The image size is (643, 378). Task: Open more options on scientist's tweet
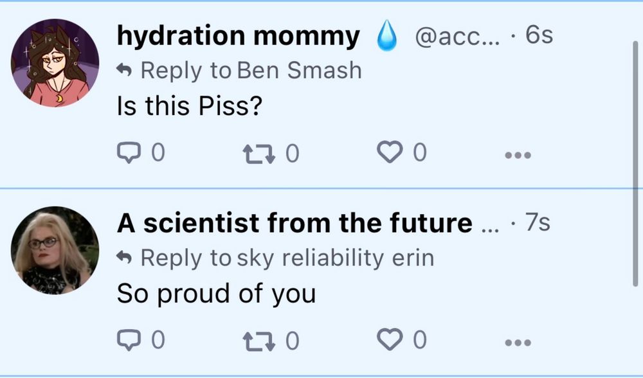518,343
